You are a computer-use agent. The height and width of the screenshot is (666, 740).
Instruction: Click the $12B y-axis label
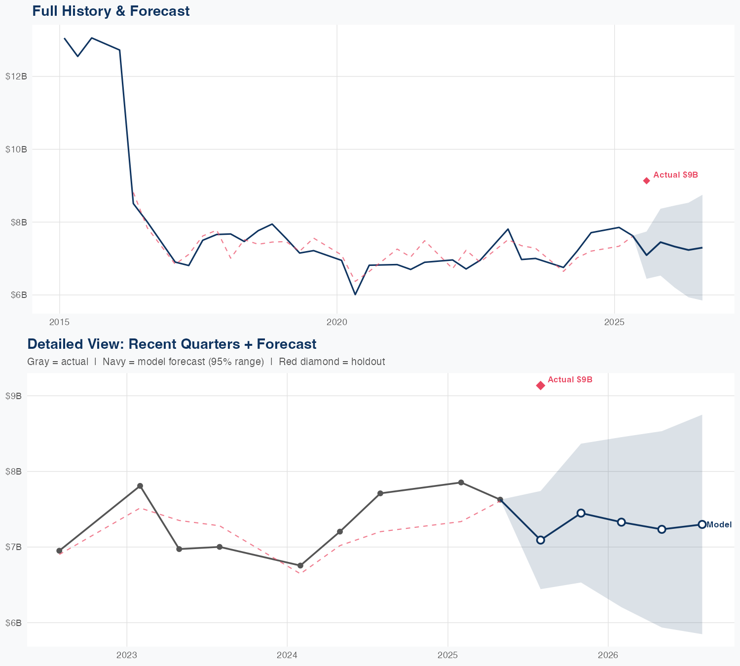[x=16, y=76]
